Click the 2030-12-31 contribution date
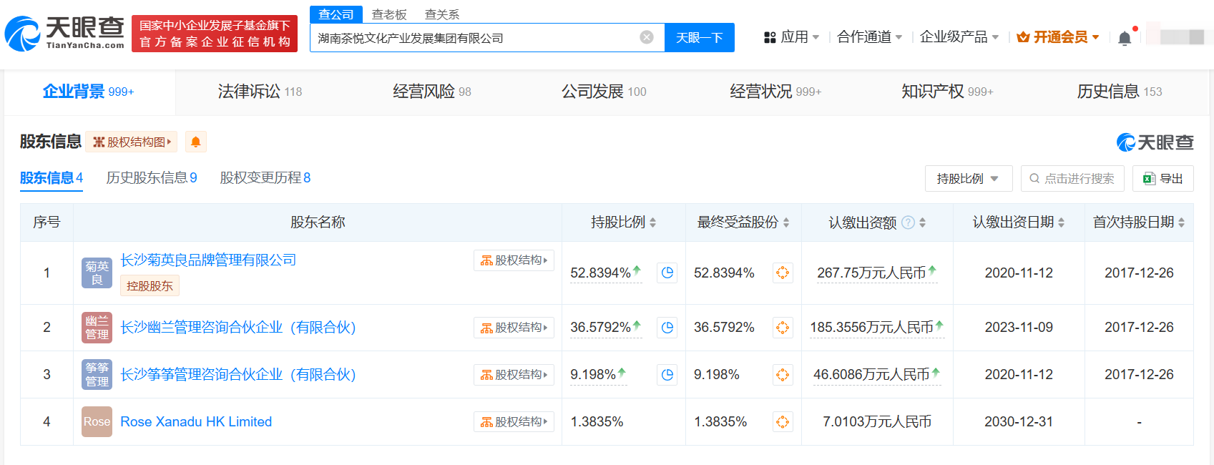 (x=1019, y=422)
